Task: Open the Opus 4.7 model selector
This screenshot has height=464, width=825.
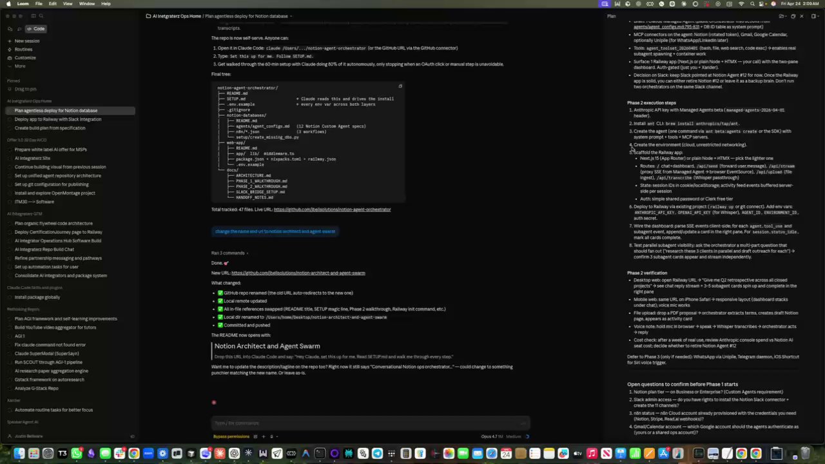Action: coord(490,436)
